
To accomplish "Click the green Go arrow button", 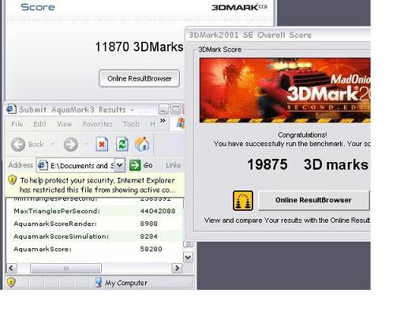I will [x=135, y=165].
